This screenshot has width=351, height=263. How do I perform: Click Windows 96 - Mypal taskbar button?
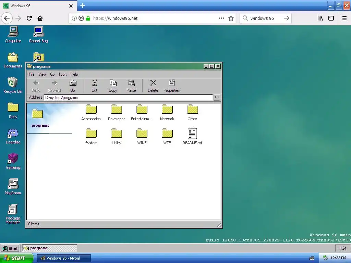point(63,258)
